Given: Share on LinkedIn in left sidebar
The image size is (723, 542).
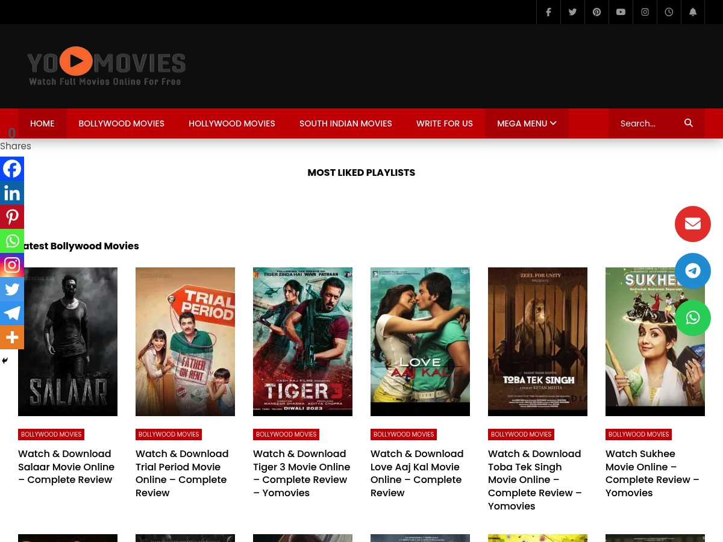Looking at the screenshot, I should pyautogui.click(x=12, y=193).
